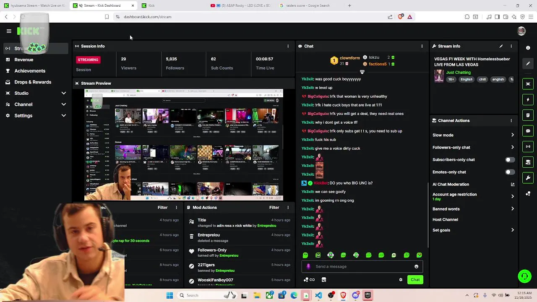Image resolution: width=537 pixels, height=302 pixels.
Task: Bookmark this page with bookmark icon
Action: click(x=107, y=17)
